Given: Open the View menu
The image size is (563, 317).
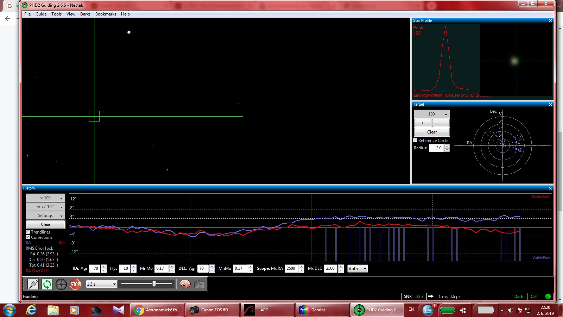Looking at the screenshot, I should tap(71, 14).
